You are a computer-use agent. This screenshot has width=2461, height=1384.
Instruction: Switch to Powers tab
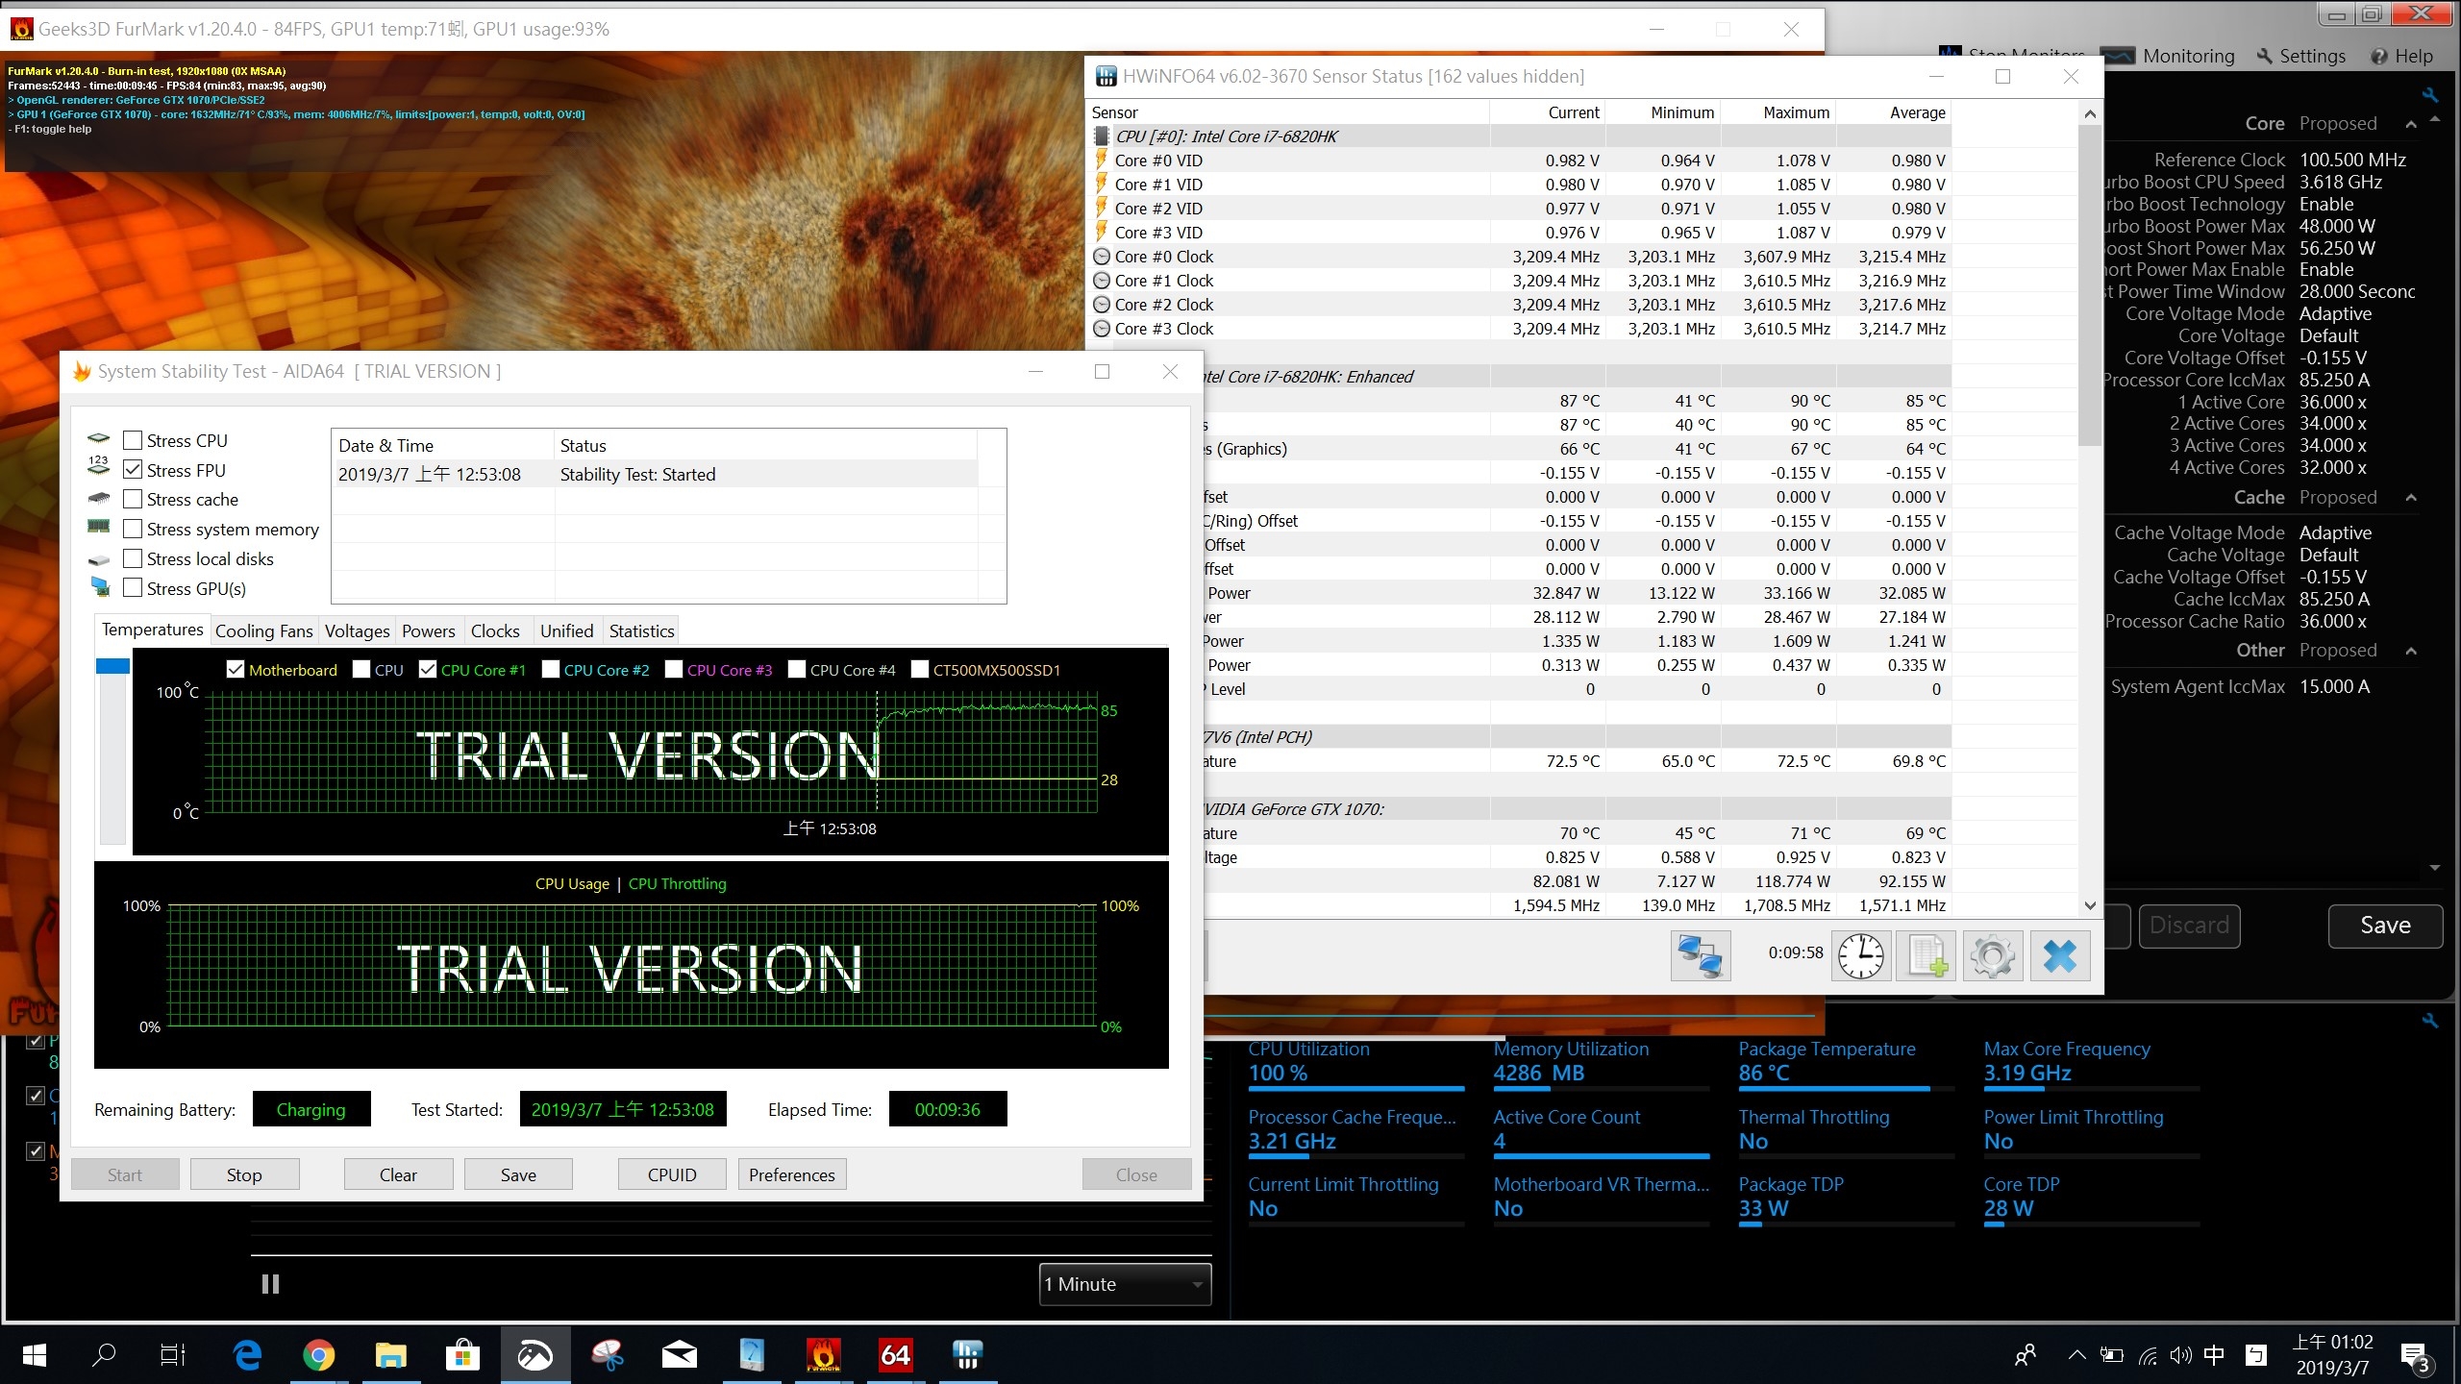click(429, 630)
